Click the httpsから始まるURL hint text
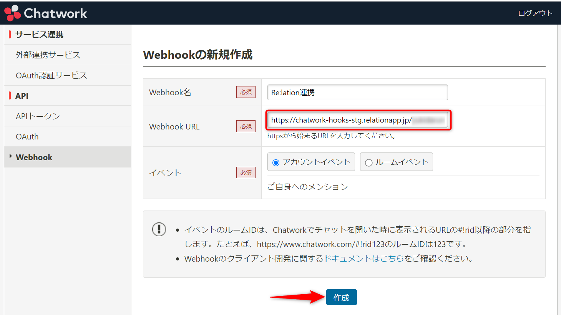The image size is (561, 315). 332,136
